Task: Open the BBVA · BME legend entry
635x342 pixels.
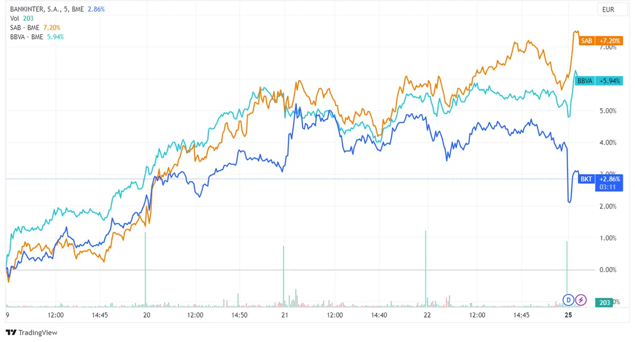Action: click(25, 36)
